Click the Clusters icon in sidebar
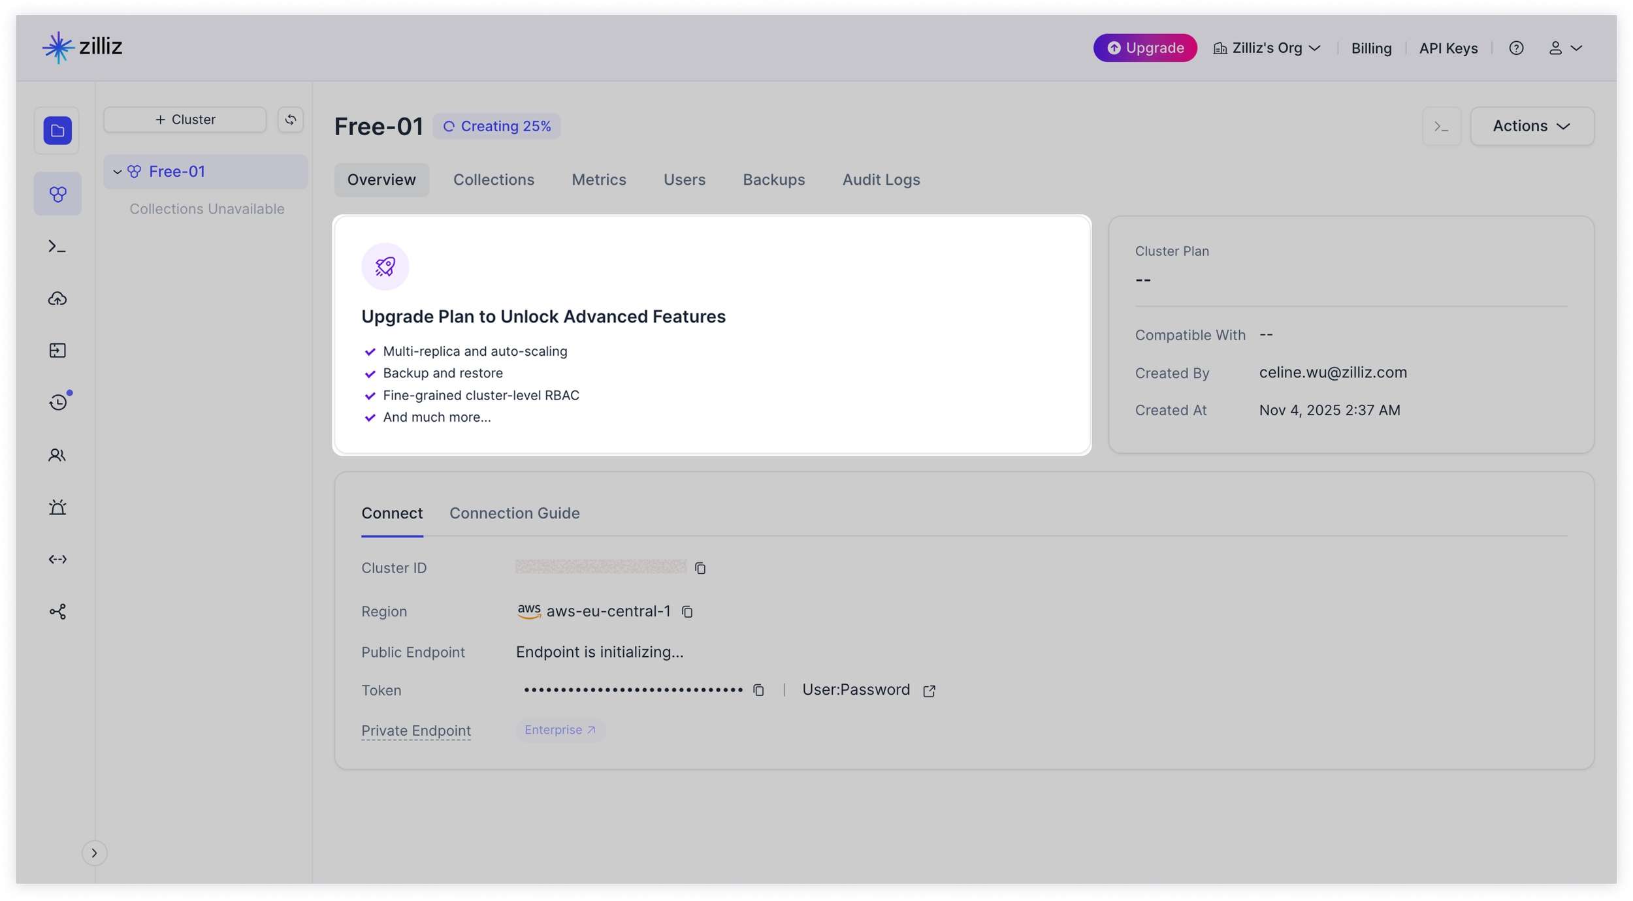The image size is (1633, 901). (x=57, y=194)
